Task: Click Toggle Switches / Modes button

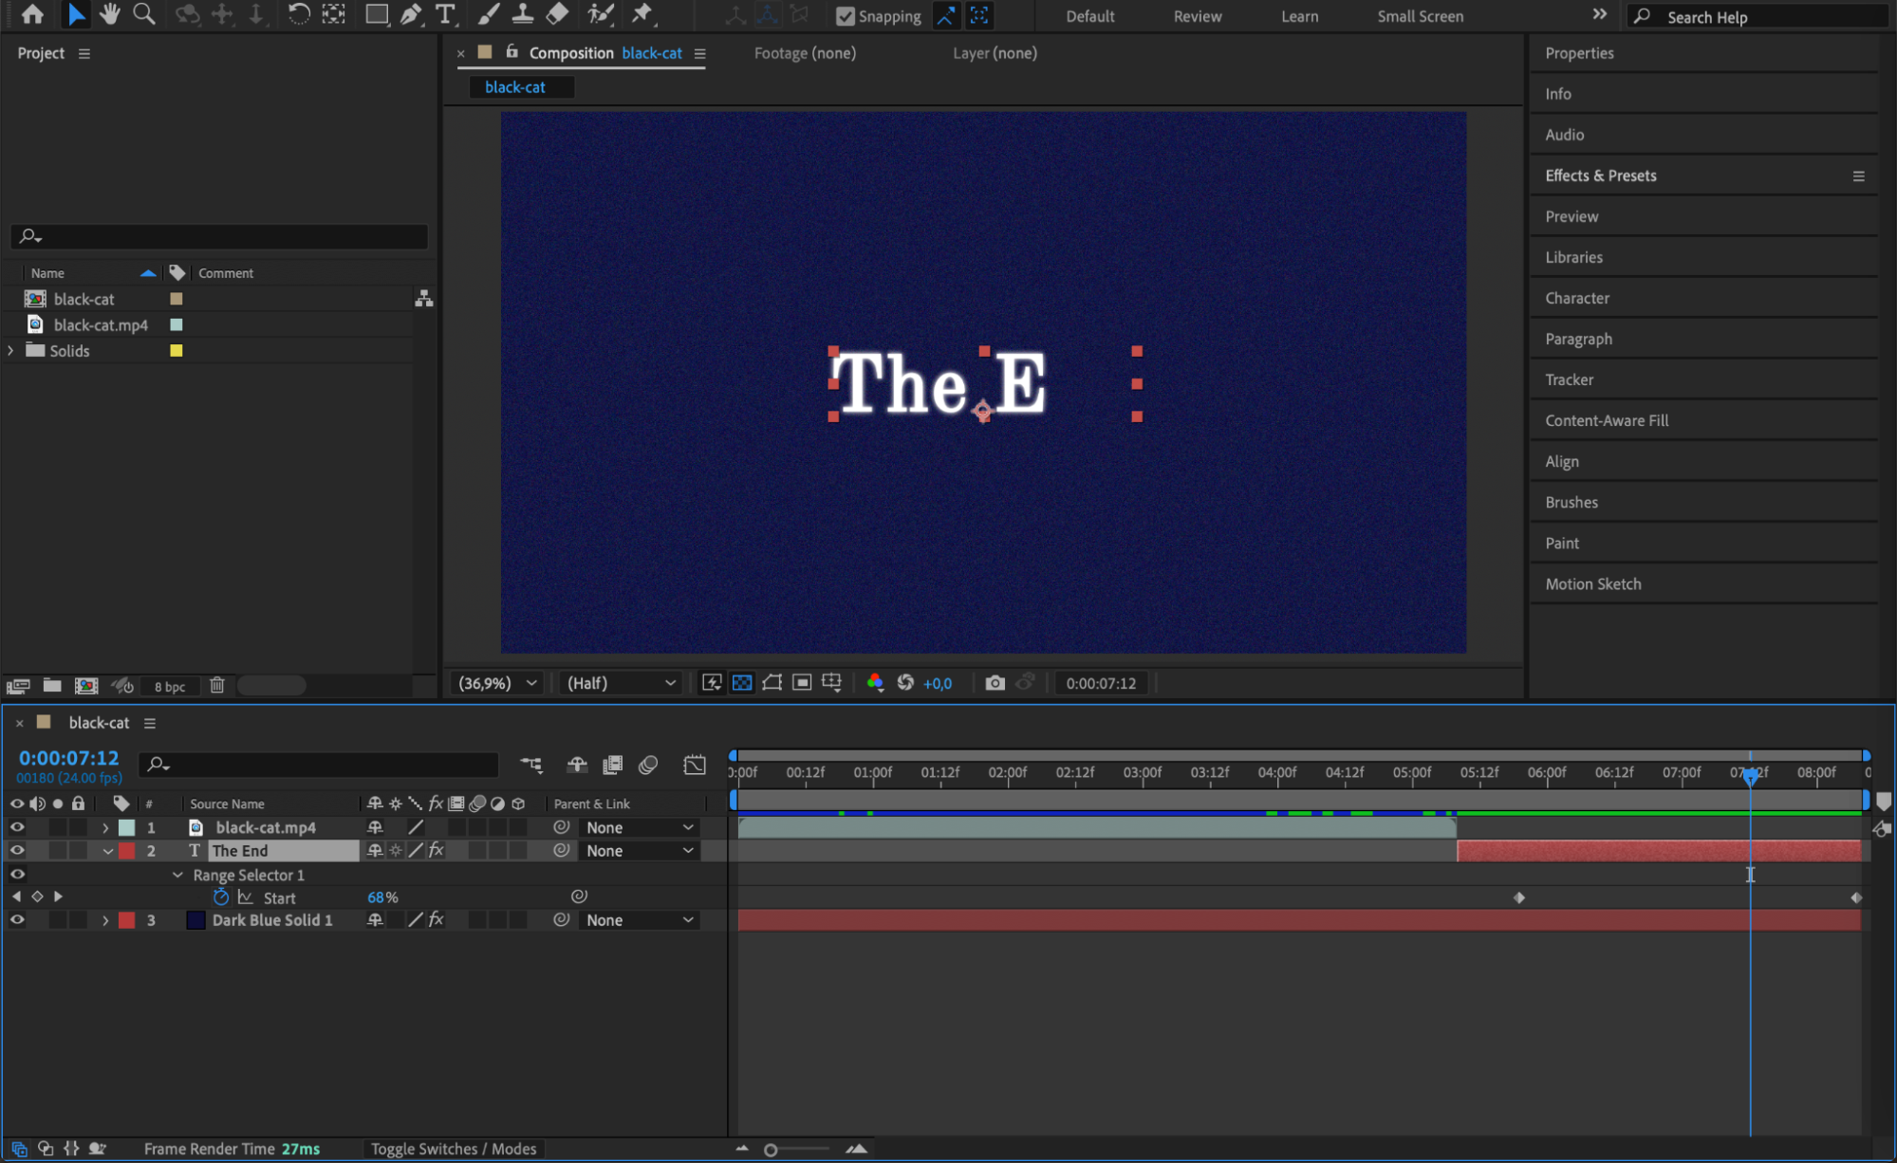Action: (x=453, y=1149)
